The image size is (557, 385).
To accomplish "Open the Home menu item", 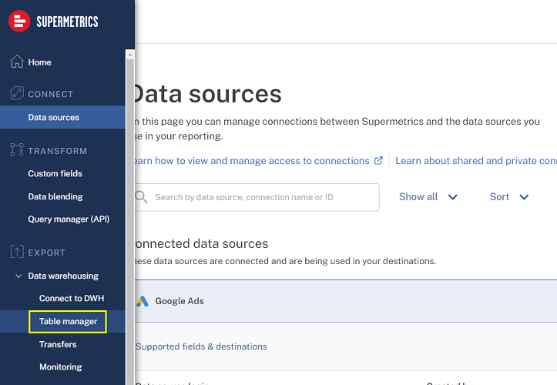I will (x=39, y=62).
